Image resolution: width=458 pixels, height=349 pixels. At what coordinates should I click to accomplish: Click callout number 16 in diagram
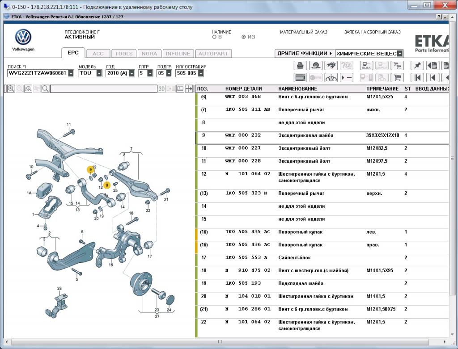point(111,265)
